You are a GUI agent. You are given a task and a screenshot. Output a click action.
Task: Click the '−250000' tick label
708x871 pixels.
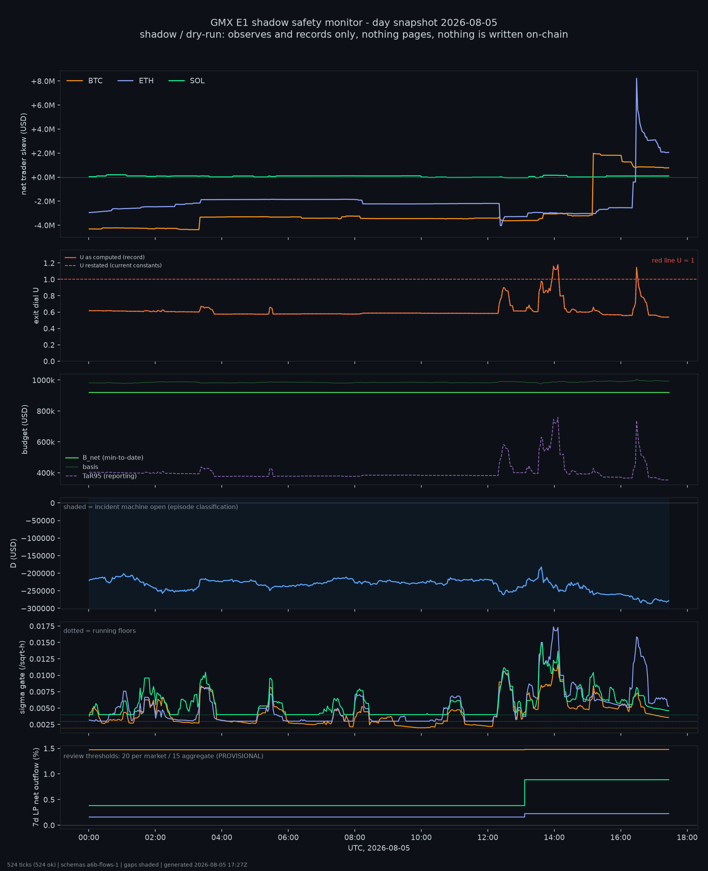(x=39, y=591)
